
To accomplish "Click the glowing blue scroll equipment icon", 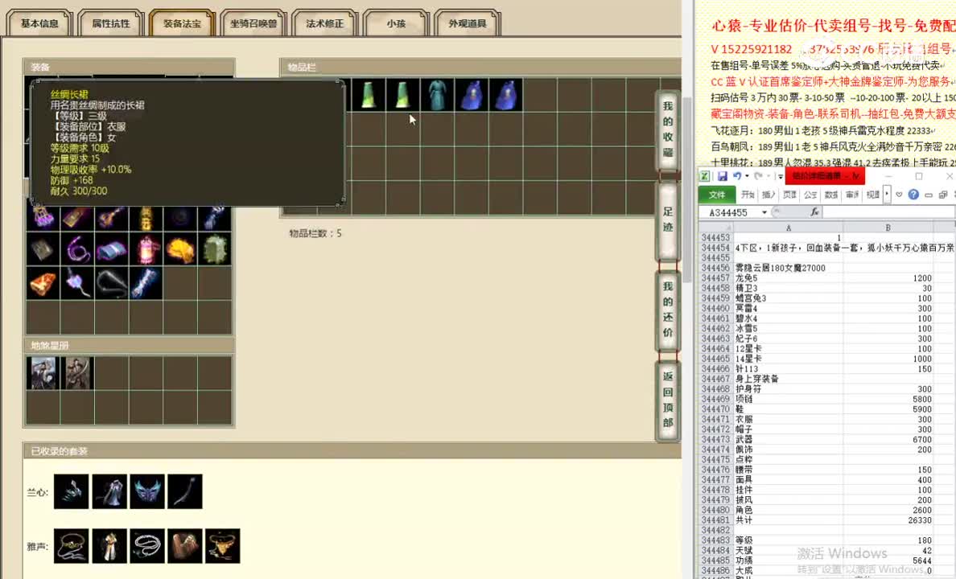I will [x=146, y=283].
